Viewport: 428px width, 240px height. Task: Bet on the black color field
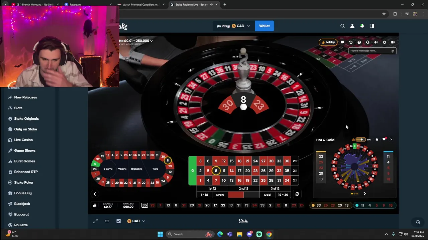click(x=251, y=195)
